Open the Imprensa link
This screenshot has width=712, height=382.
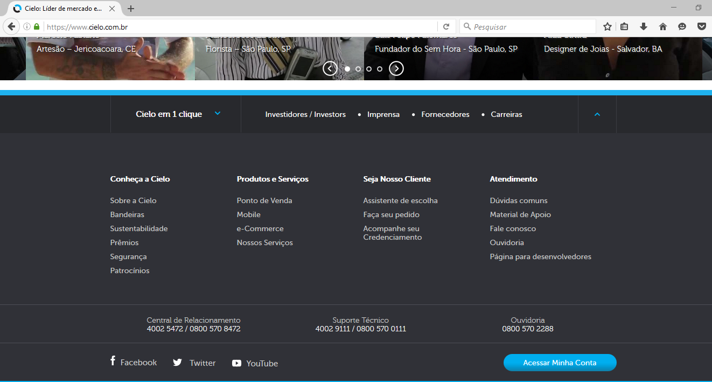383,115
